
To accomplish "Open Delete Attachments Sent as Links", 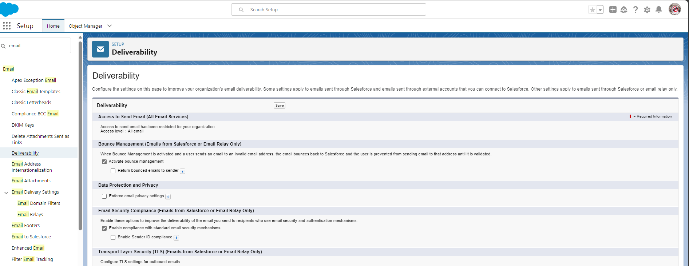I will [x=40, y=139].
